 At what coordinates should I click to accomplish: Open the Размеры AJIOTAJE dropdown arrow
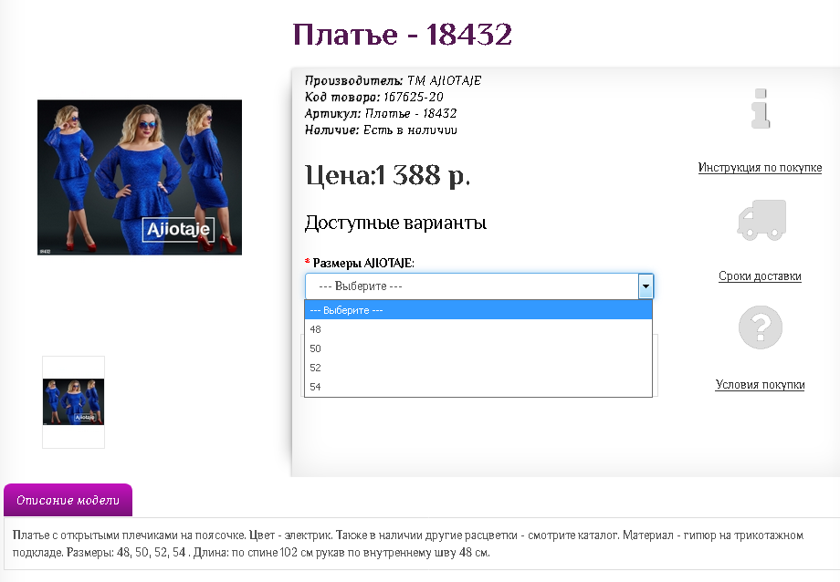[x=646, y=286]
